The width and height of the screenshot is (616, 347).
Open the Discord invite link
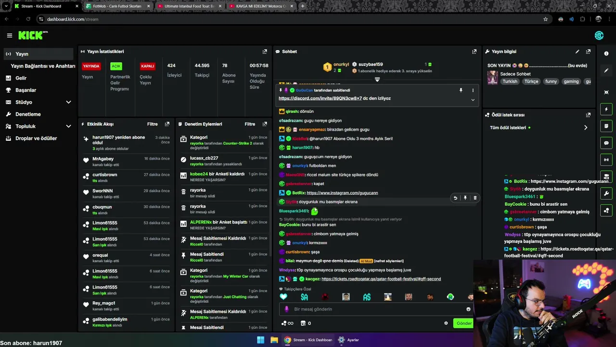tap(320, 98)
